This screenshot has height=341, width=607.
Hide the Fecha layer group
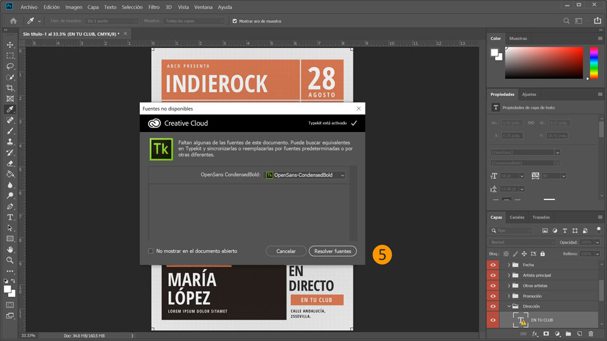(x=493, y=265)
